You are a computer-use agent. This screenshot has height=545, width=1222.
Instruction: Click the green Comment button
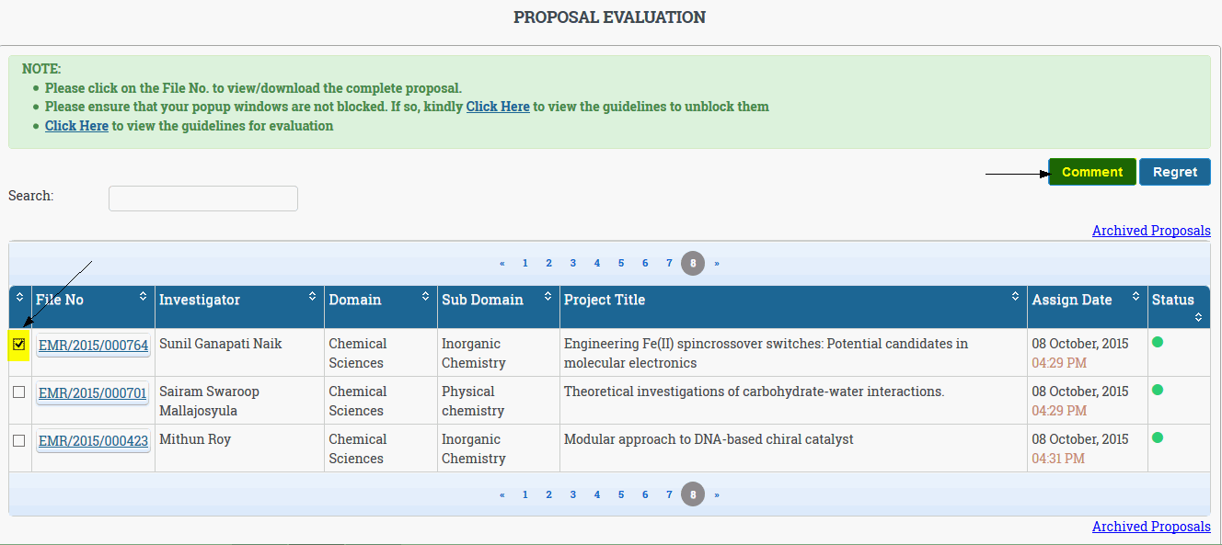click(1092, 172)
